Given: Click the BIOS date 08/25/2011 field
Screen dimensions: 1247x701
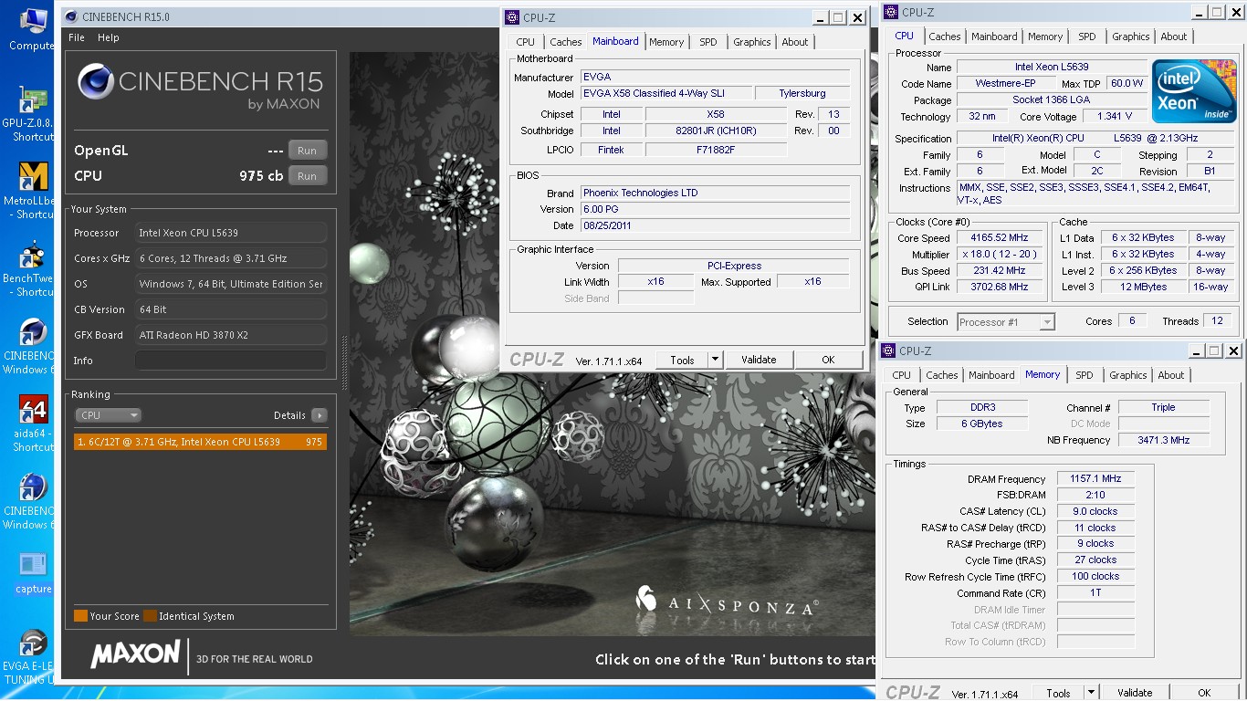Looking at the screenshot, I should (716, 225).
